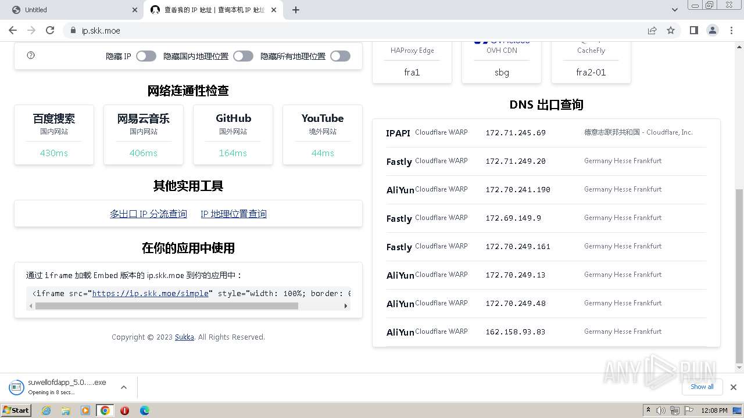Screen dimensions: 744x418
Task: Open the Action Center flag icon
Action: tap(688, 410)
